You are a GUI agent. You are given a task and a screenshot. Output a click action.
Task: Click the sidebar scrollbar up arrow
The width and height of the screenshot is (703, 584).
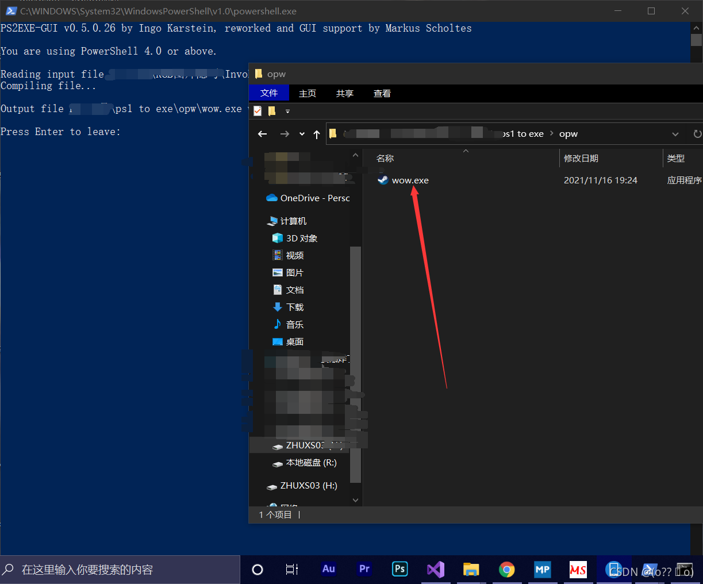click(355, 155)
